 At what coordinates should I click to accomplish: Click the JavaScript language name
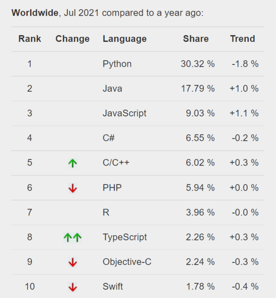point(124,113)
